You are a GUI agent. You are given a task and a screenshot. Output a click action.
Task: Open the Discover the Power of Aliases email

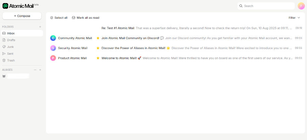coord(176,48)
